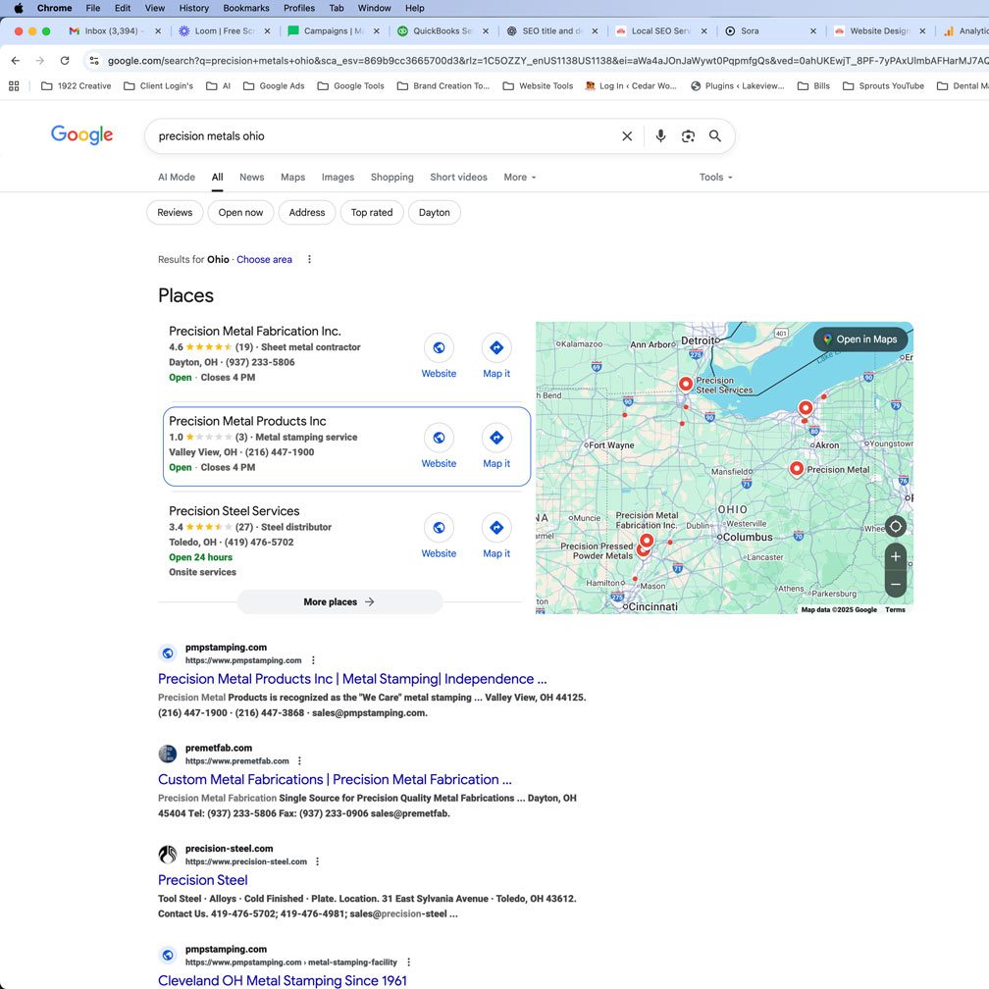Reload the page with the refresh icon
The width and height of the screenshot is (989, 989).
pyautogui.click(x=65, y=61)
